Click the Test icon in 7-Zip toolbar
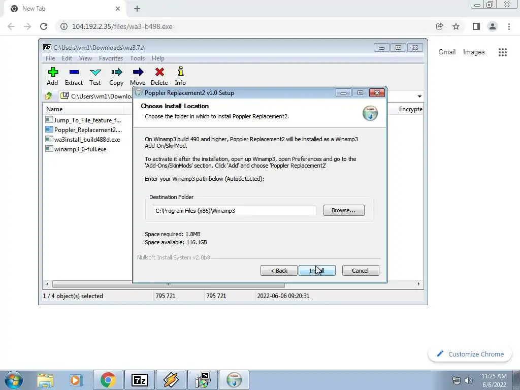This screenshot has height=390, width=520. coord(95,72)
